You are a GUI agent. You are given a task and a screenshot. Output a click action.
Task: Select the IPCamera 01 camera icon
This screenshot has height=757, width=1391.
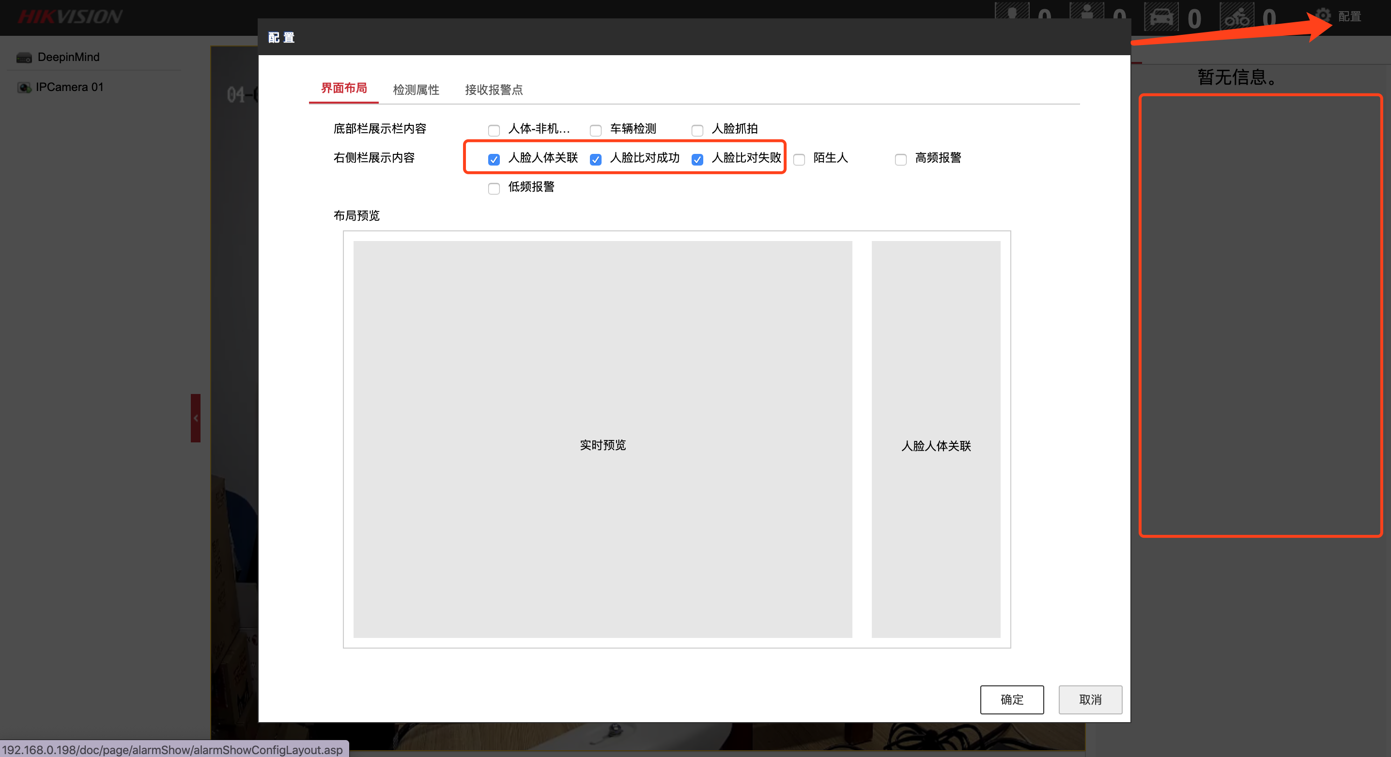click(x=24, y=88)
